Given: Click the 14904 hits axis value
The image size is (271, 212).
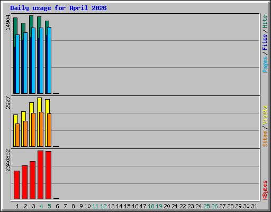Looking at the screenshot, I should coord(8,23).
